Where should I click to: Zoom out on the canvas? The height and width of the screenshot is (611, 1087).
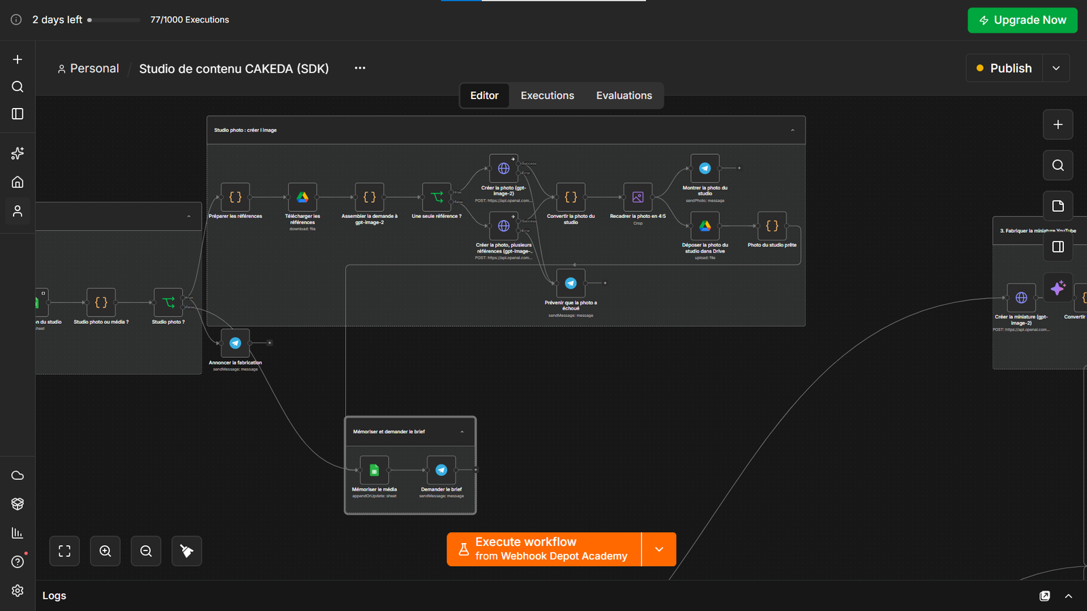pyautogui.click(x=146, y=551)
